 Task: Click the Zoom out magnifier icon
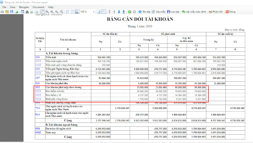coord(57,12)
